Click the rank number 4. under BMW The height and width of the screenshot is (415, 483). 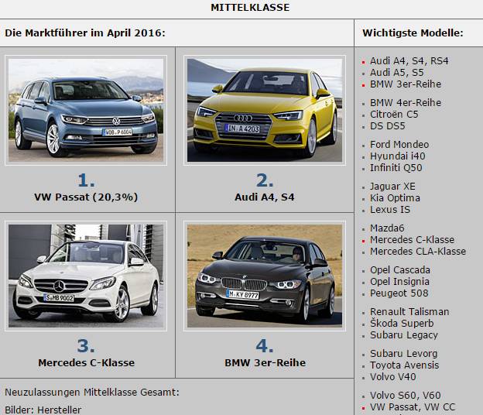pyautogui.click(x=265, y=345)
